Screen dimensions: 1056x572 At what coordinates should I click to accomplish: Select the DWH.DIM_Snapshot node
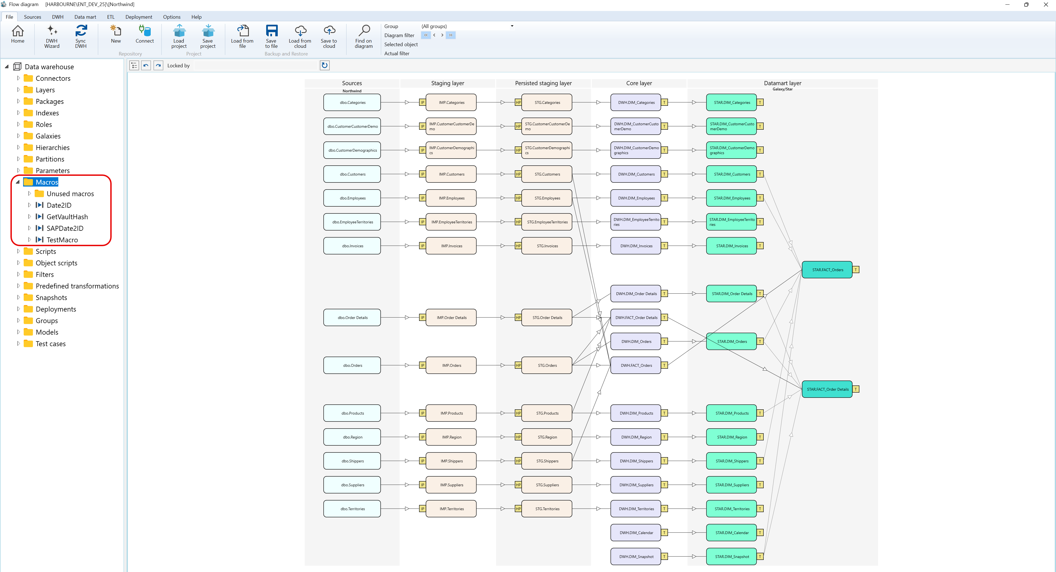point(636,556)
